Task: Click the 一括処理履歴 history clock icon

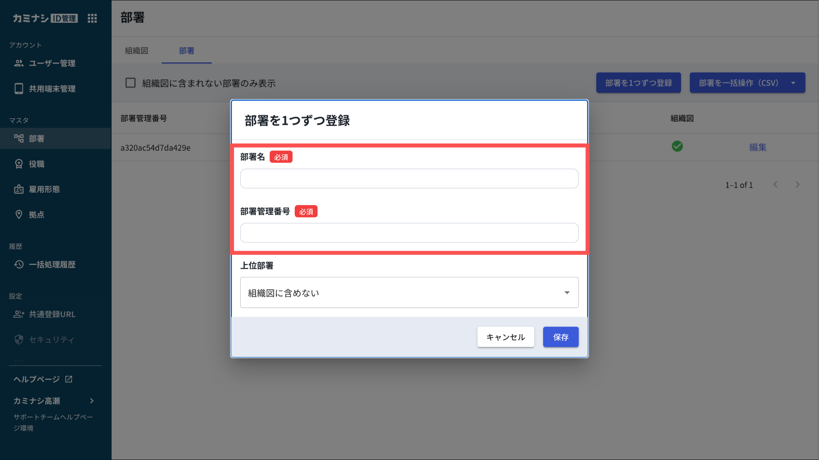Action: tap(19, 265)
